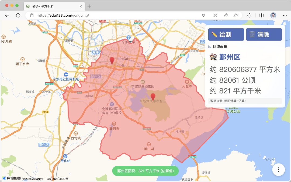Toggle the bookmark star for this page
291x182 pixels.
(x=235, y=15)
